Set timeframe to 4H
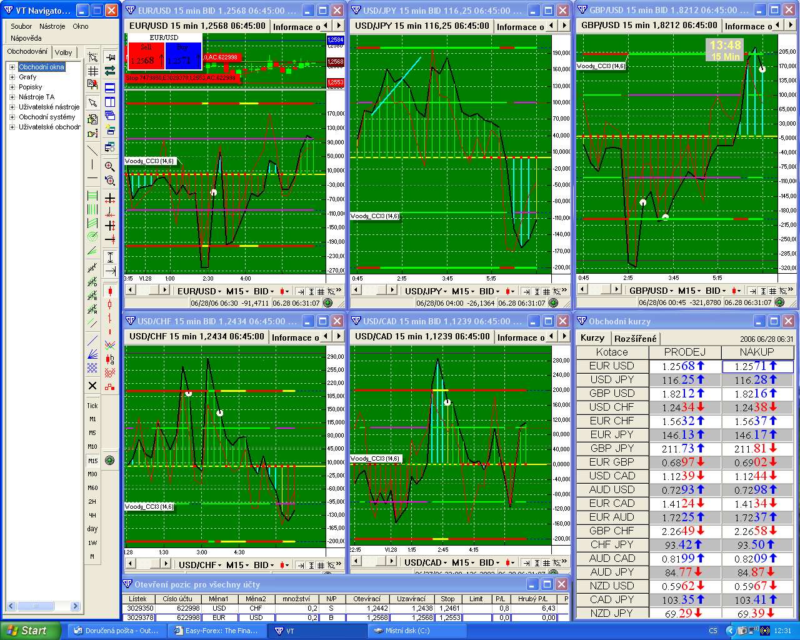Screen dimensions: 800x640 coord(92,516)
